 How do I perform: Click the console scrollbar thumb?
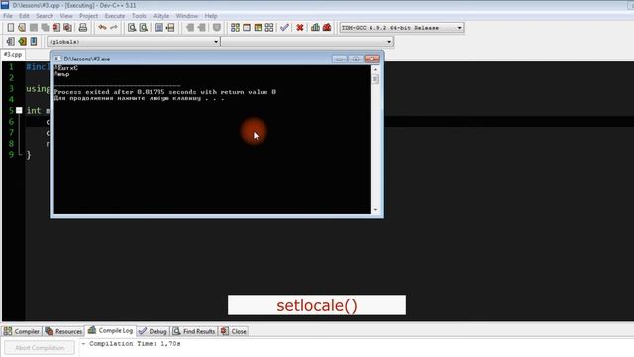click(375, 79)
